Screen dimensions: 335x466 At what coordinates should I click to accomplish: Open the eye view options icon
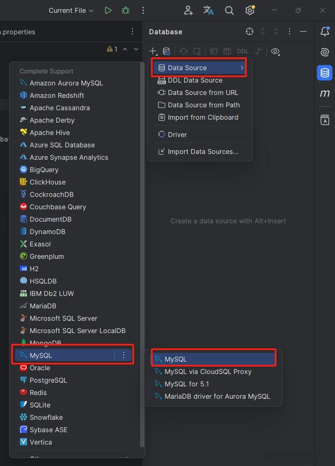pyautogui.click(x=275, y=52)
